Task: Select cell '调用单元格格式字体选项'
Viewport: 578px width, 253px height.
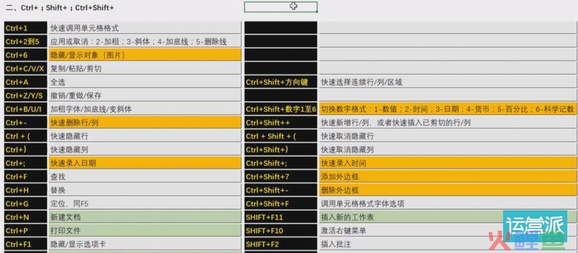Action: pyautogui.click(x=448, y=203)
